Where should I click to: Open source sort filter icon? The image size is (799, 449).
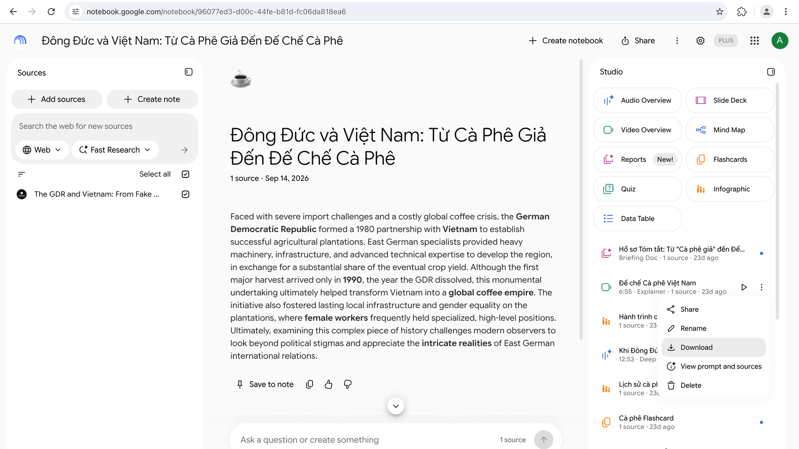tap(22, 174)
